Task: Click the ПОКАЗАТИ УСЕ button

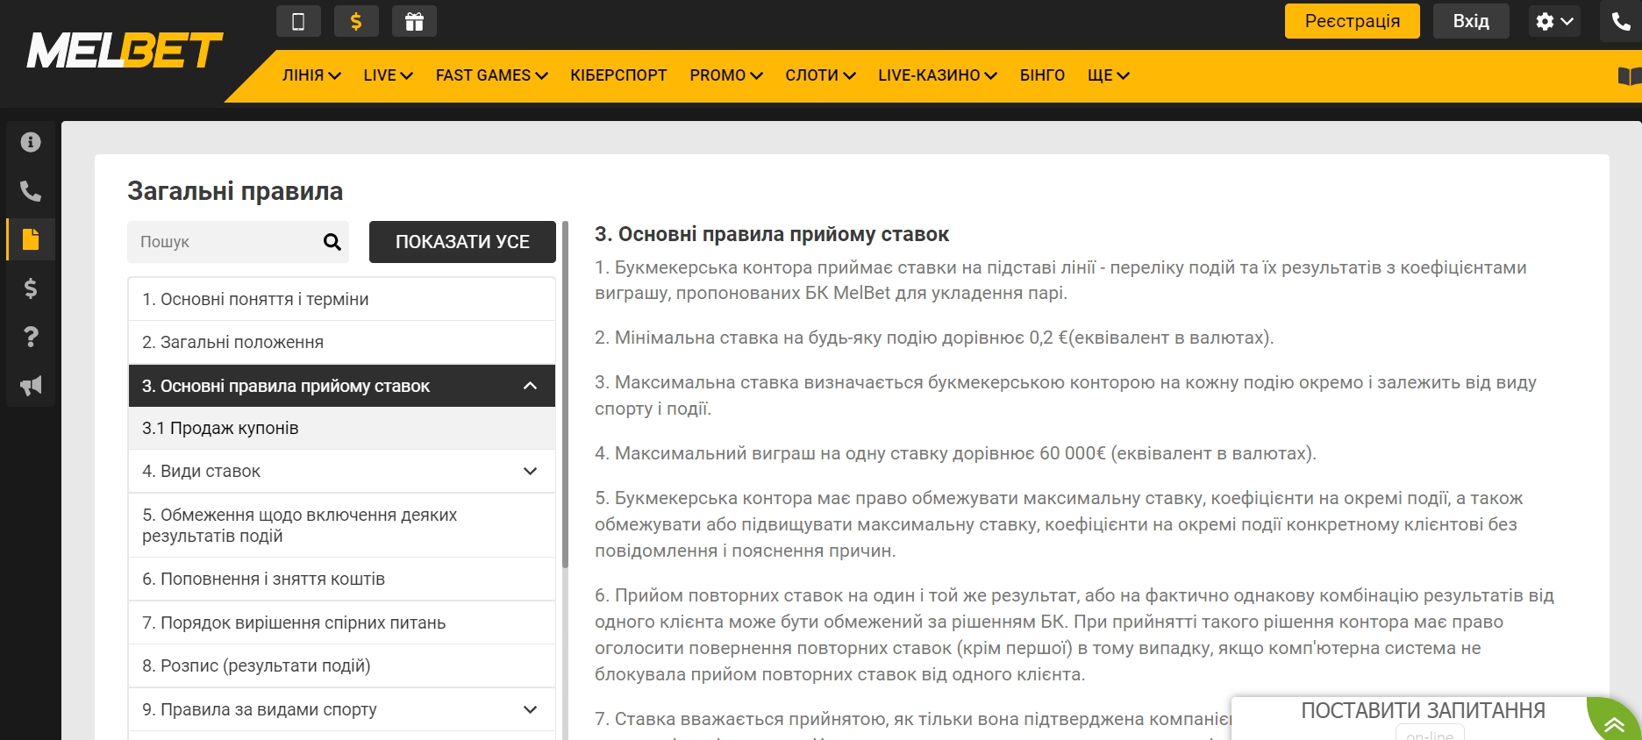Action: click(462, 242)
